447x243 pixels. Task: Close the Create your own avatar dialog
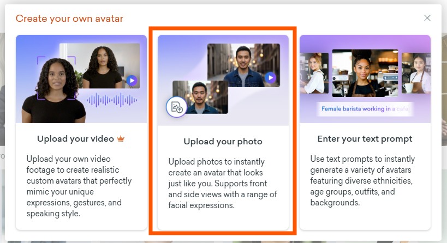tap(427, 18)
